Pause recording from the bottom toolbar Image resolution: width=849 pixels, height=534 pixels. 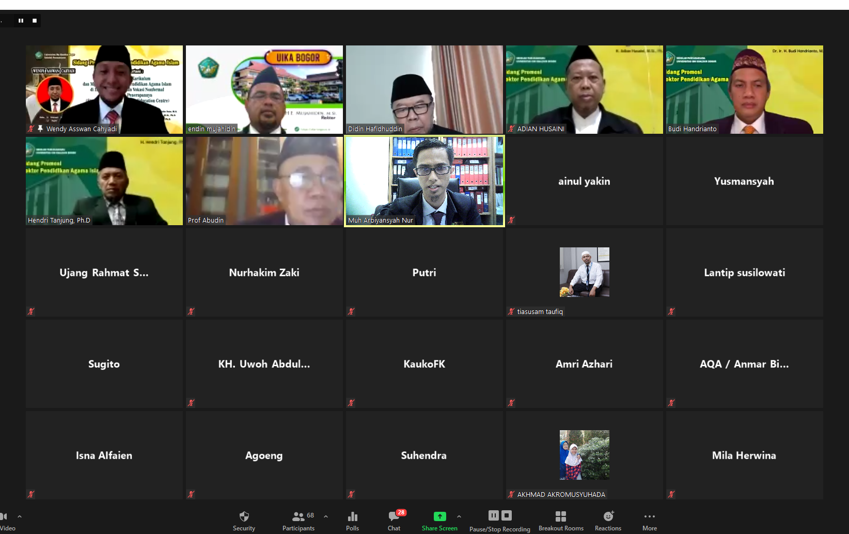[493, 515]
